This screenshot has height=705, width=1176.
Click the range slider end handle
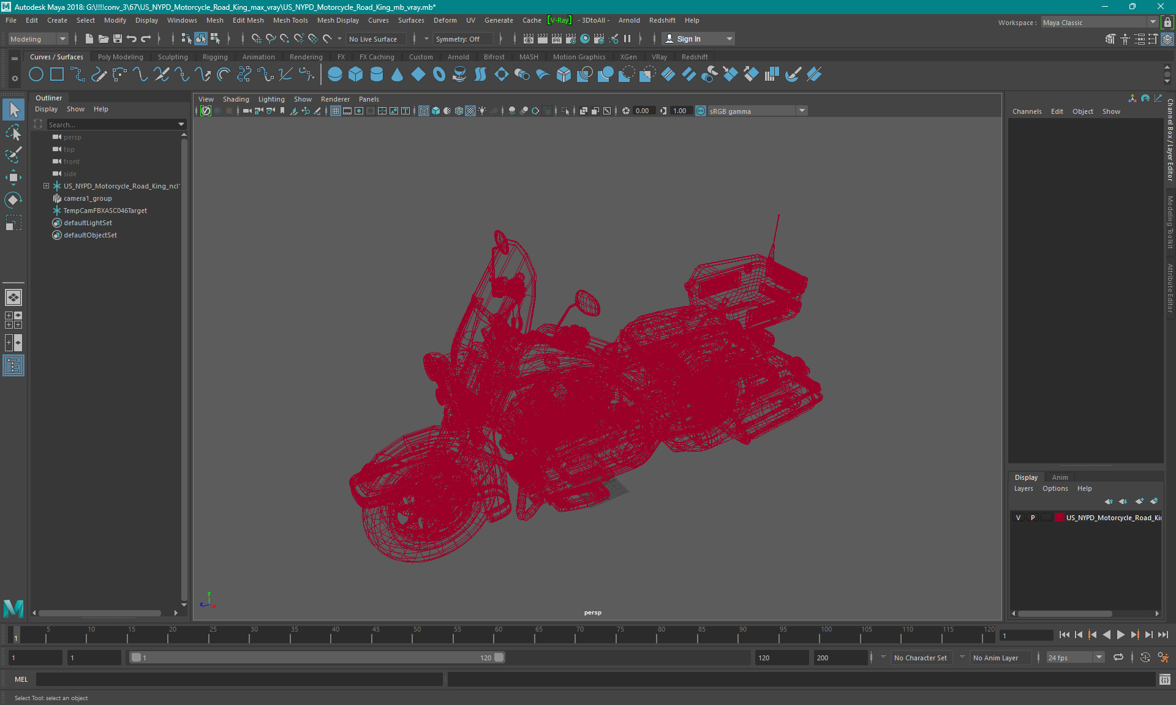coord(499,657)
